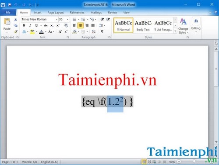Open the font name dropdown
The width and height of the screenshot is (219, 165).
57,19
